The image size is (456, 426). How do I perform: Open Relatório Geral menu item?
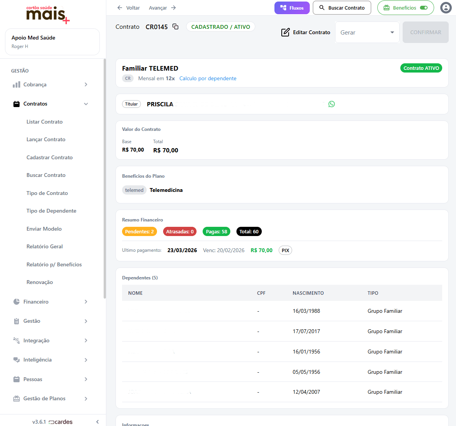[x=45, y=246]
